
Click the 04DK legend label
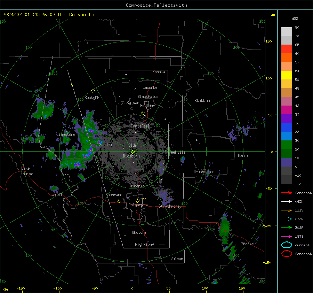point(299,202)
